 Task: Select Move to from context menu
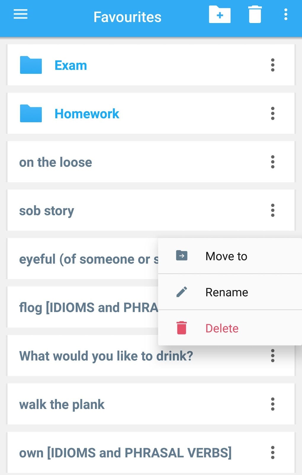pos(226,256)
